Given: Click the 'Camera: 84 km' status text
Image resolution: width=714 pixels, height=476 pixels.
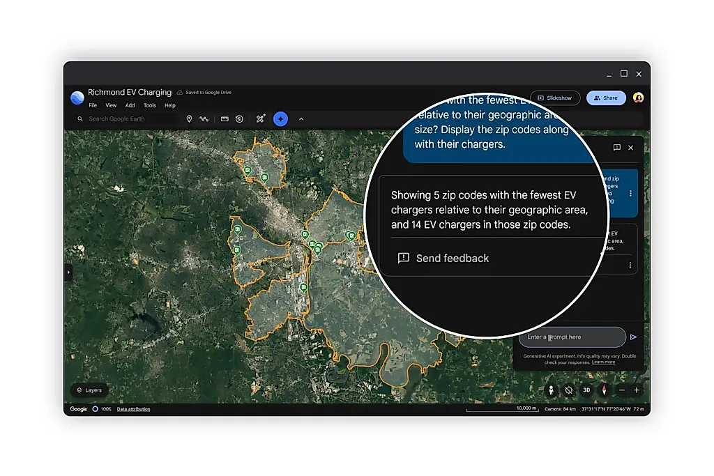Looking at the screenshot, I should (561, 409).
